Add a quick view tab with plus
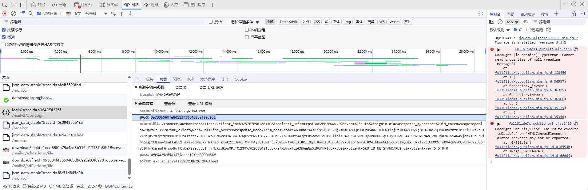The height and width of the screenshot is (190, 588). 556,13
